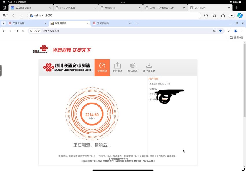This screenshot has width=246, height=172.
Task: Refresh the inner speed test page
Action: tap(16, 31)
